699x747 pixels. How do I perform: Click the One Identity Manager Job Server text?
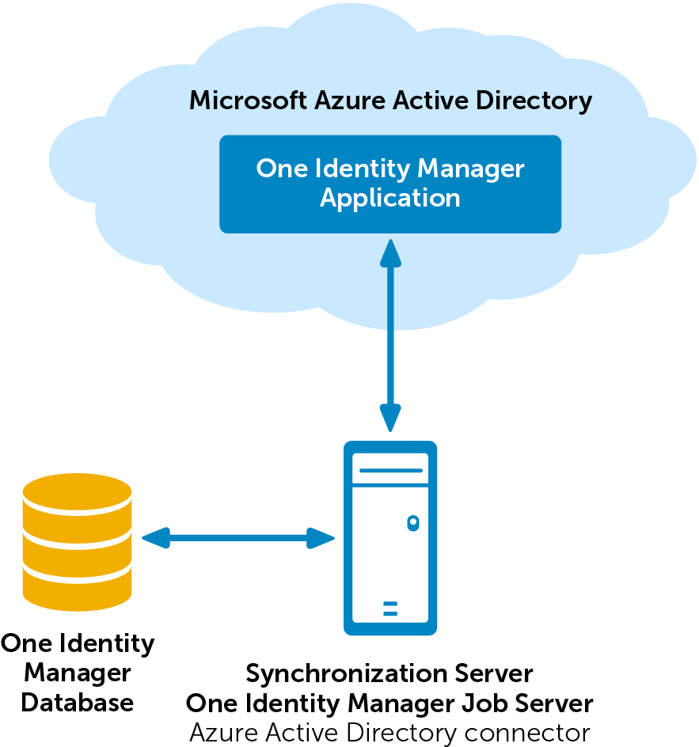(x=389, y=703)
